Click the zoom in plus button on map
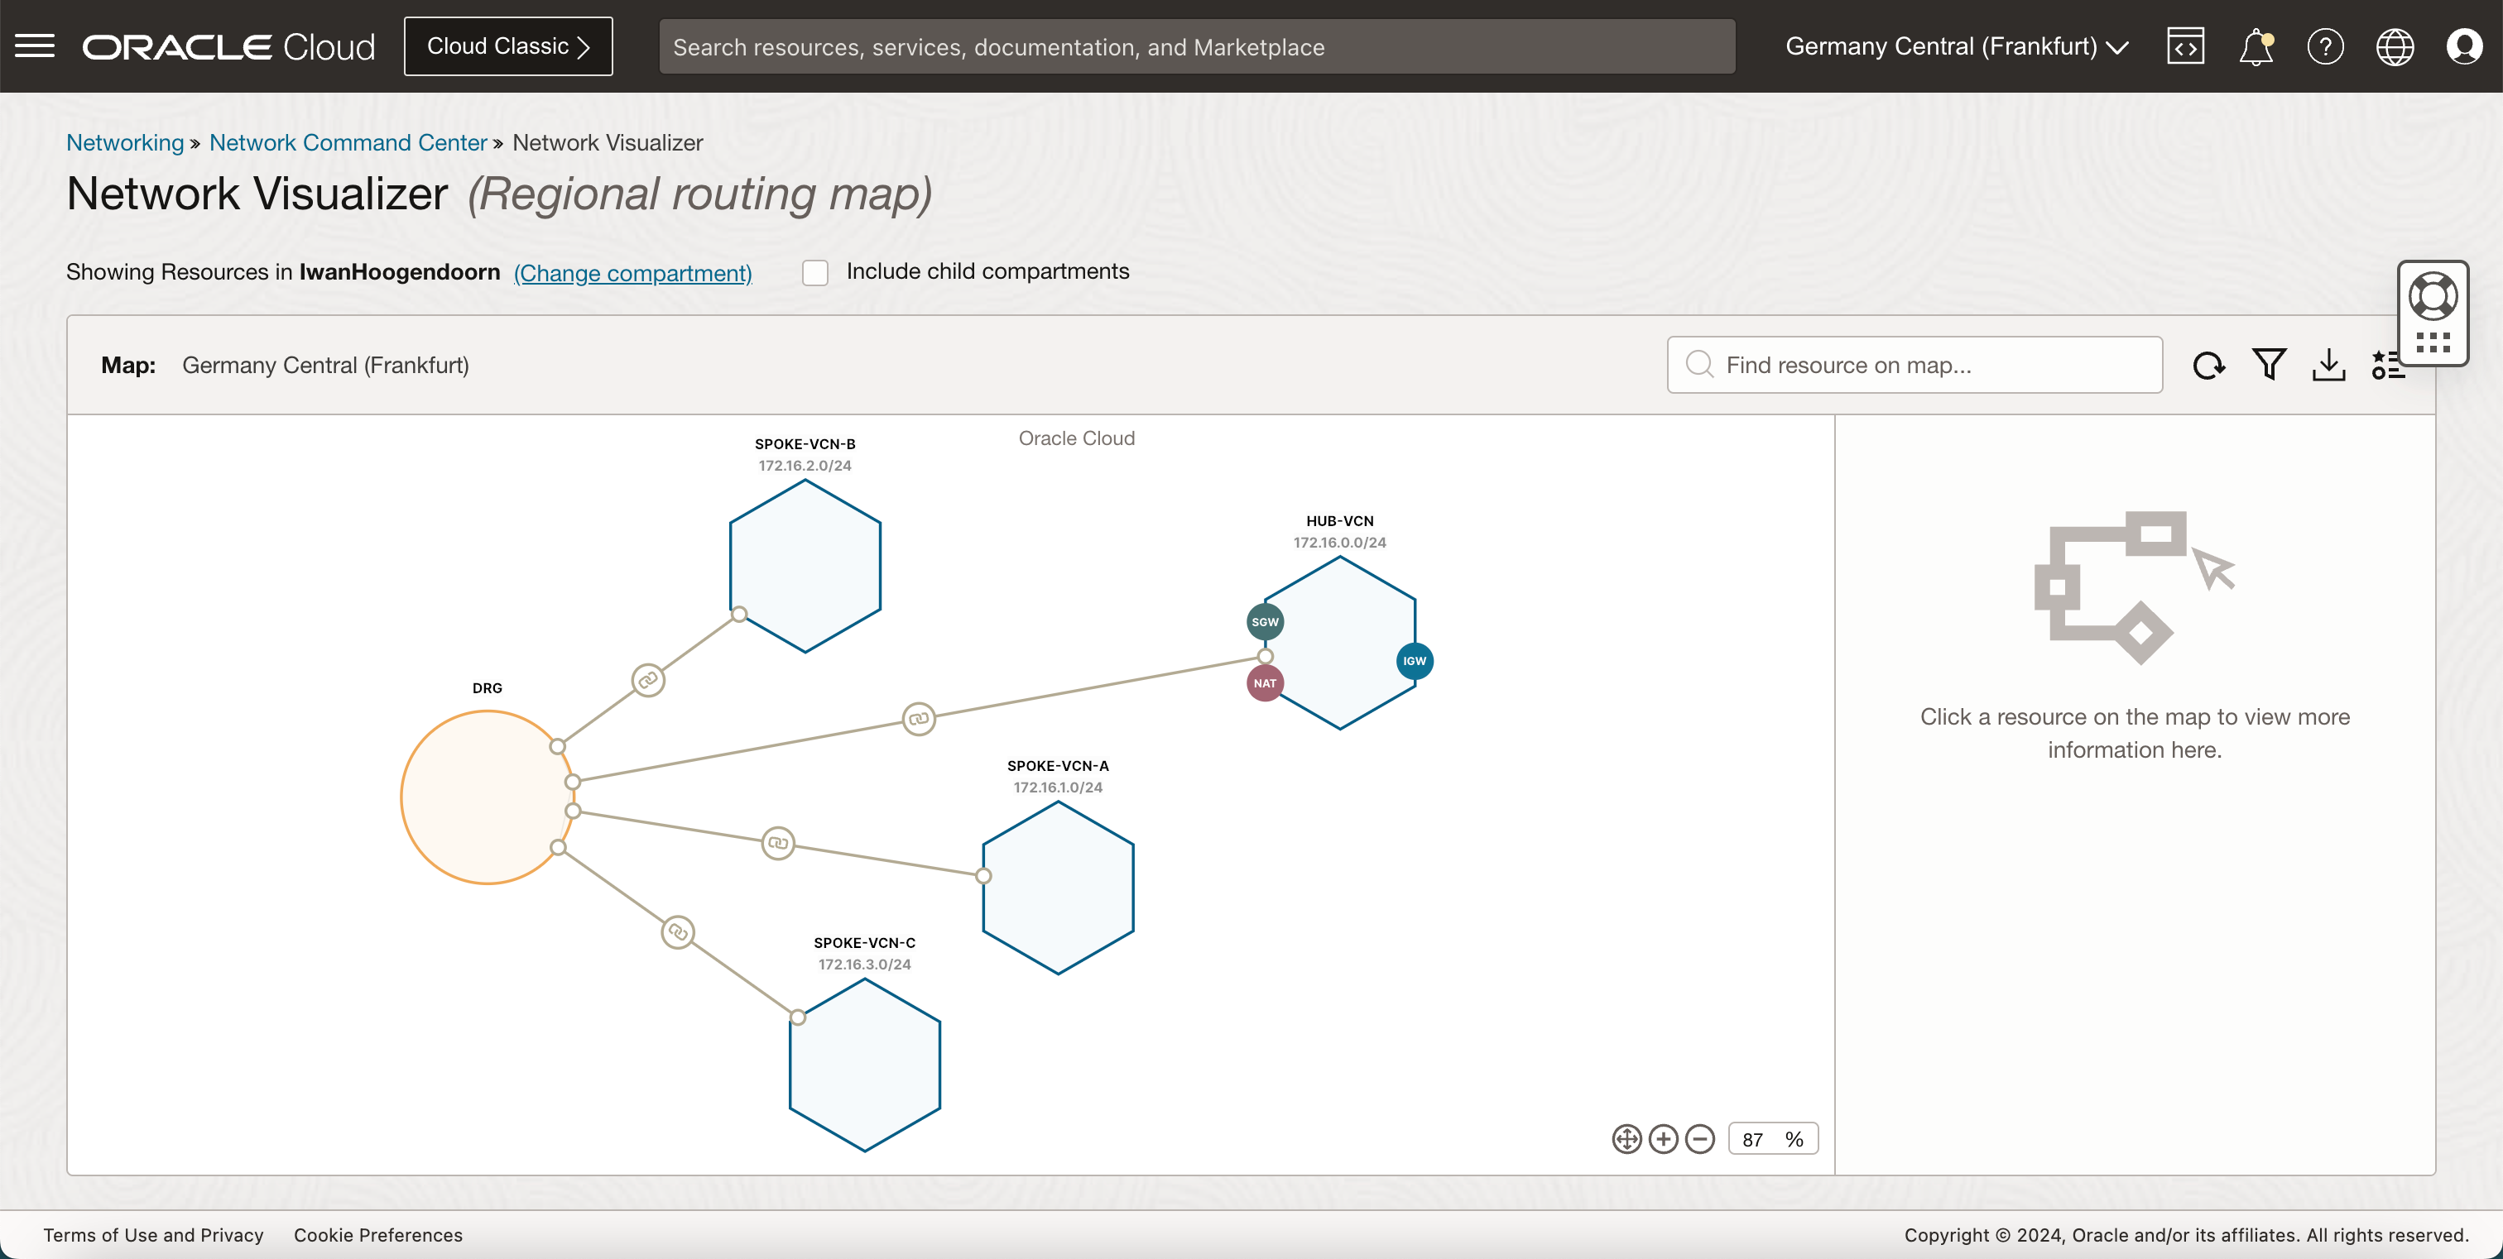Screen dimensions: 2503x1259 click(x=1661, y=1138)
